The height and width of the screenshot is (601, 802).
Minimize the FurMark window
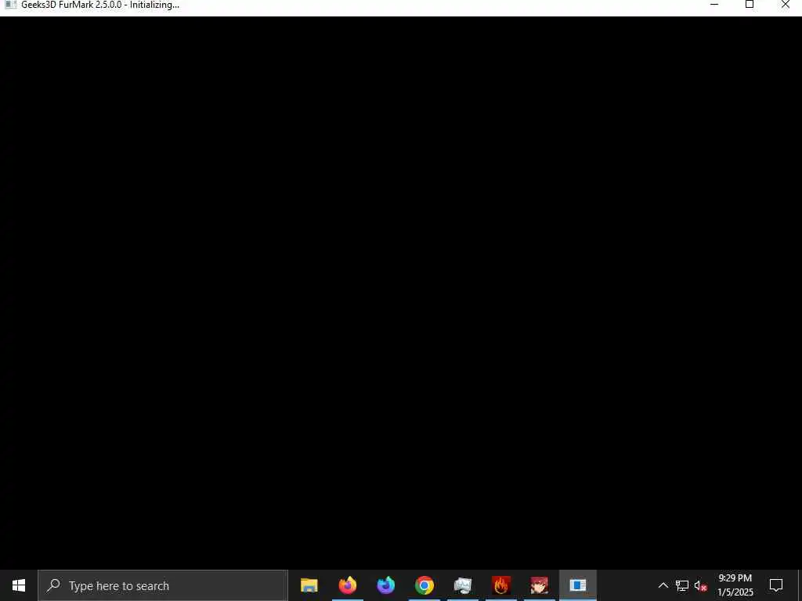click(x=714, y=5)
